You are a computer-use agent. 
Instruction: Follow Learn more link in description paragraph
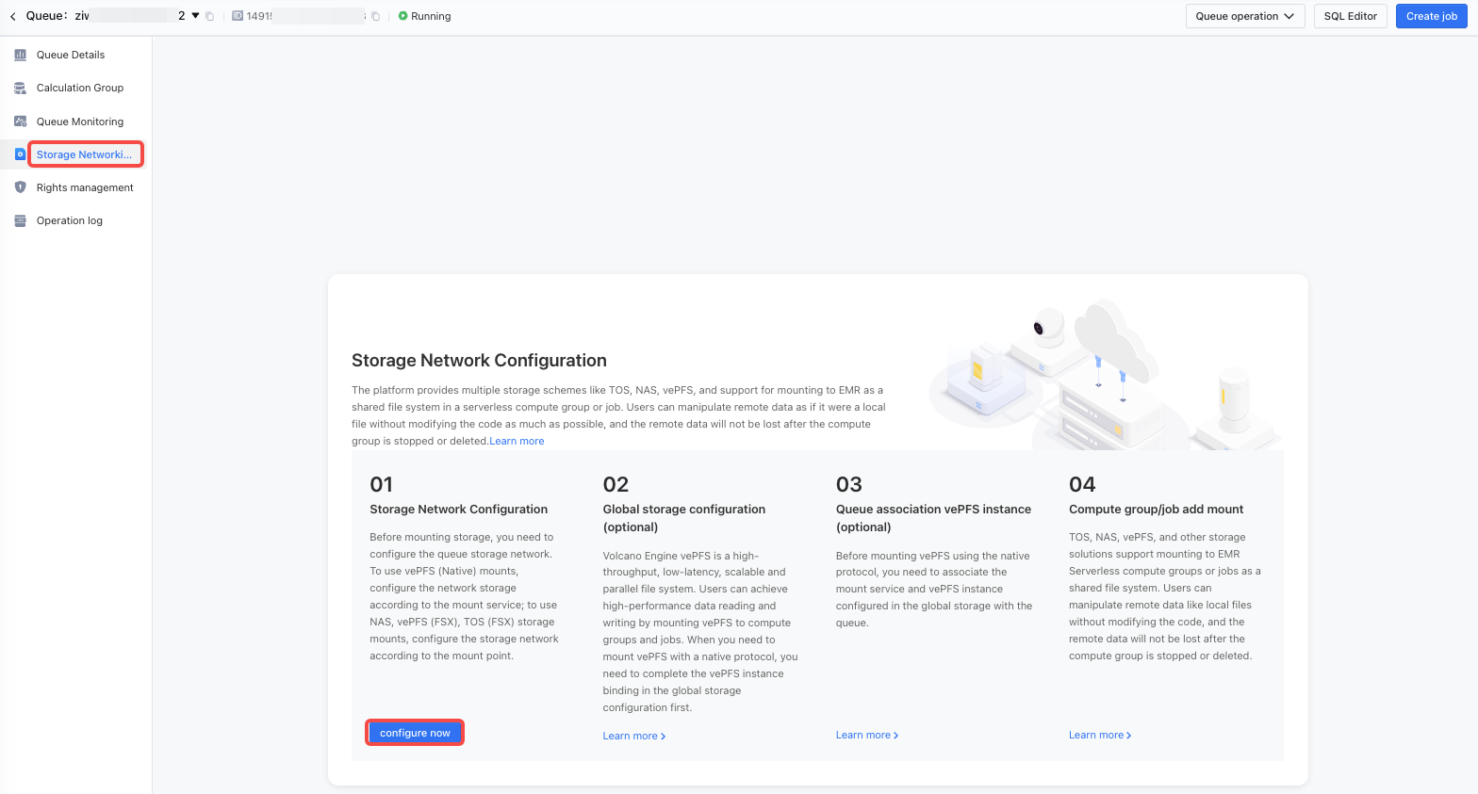[x=517, y=441]
